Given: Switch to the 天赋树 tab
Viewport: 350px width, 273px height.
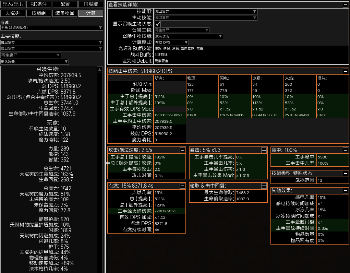Looking at the screenshot, I should pyautogui.click(x=13, y=13).
